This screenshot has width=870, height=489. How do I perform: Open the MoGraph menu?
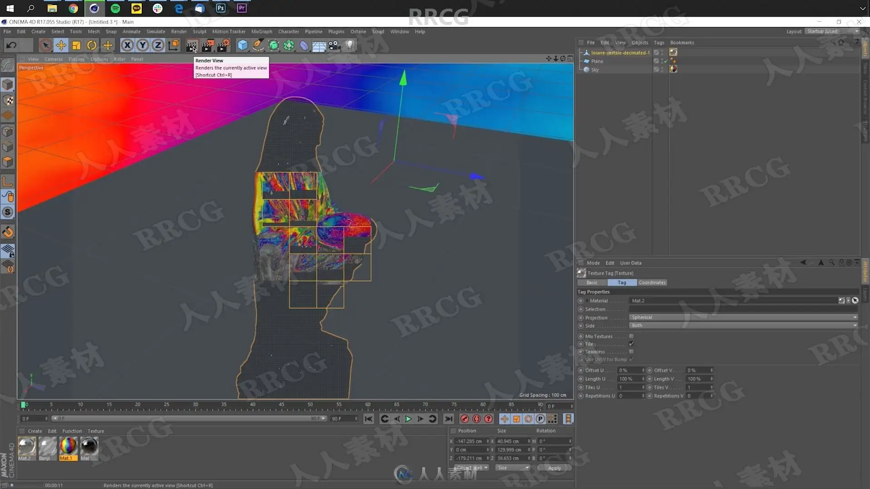coord(261,32)
